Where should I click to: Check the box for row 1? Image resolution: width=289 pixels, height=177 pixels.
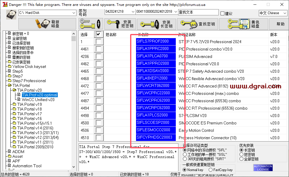click(x=98, y=42)
